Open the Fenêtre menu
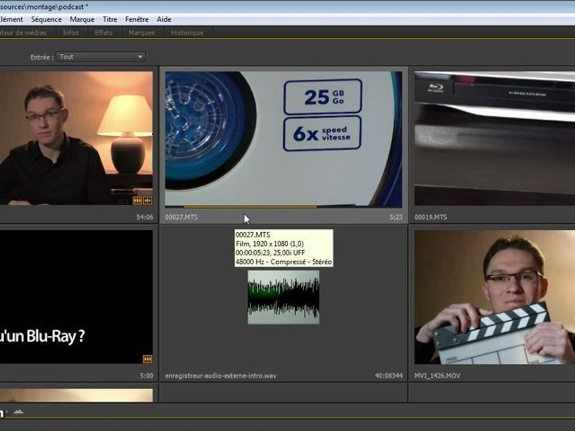The image size is (575, 431). click(137, 19)
